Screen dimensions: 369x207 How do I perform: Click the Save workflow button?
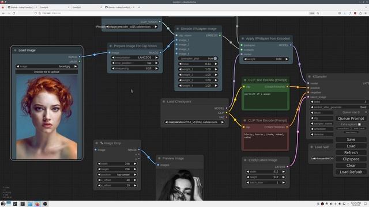[351, 139]
